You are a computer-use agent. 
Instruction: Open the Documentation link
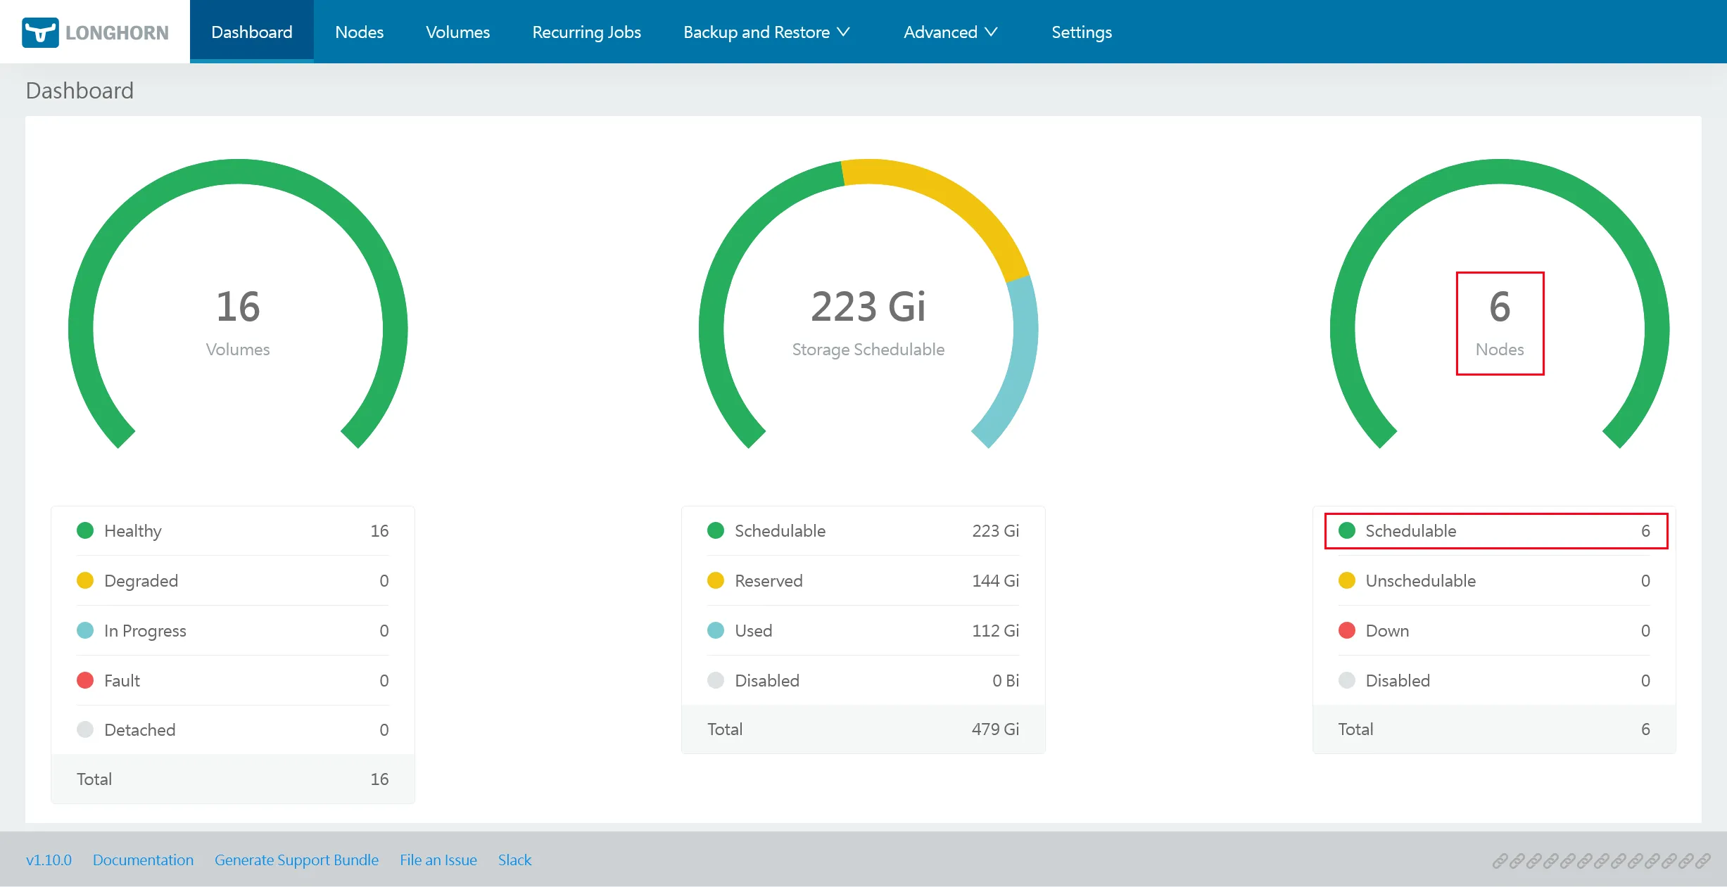tap(143, 860)
